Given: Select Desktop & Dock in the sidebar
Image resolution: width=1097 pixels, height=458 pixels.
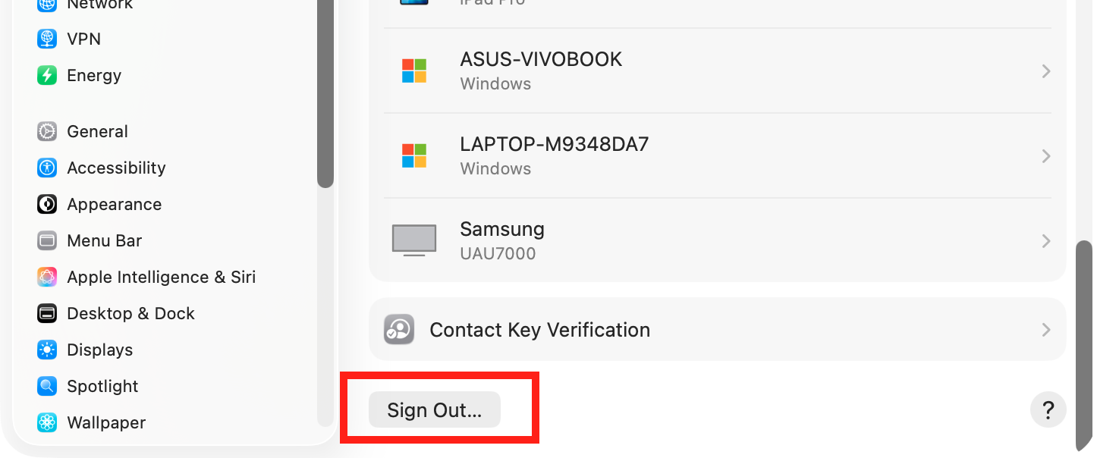Looking at the screenshot, I should (130, 313).
